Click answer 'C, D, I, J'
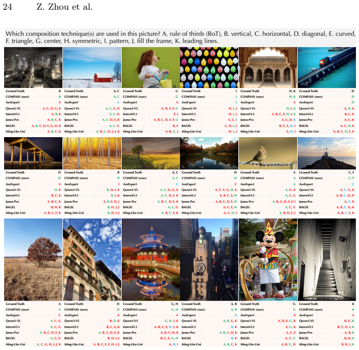359x350 pixels. pos(231,126)
